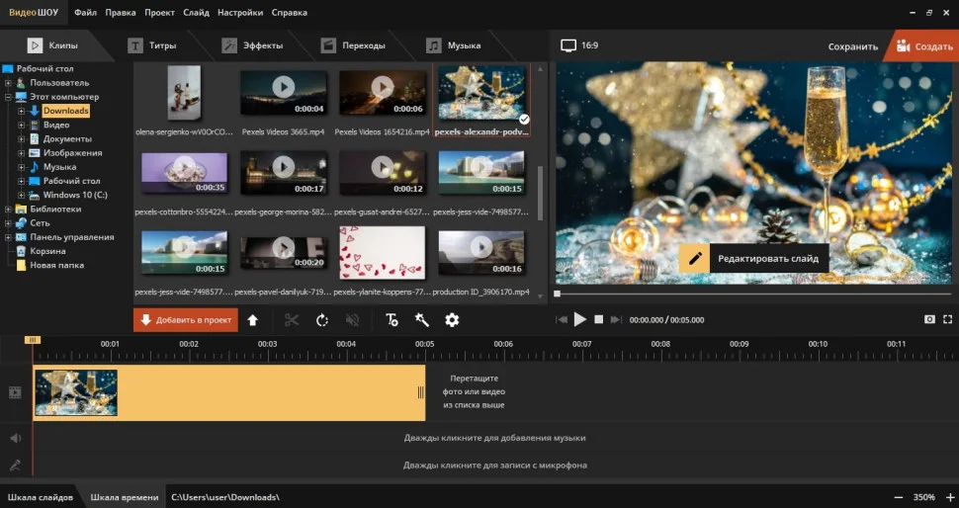Click the rotate clip icon
This screenshot has height=508, width=959.
tap(321, 320)
